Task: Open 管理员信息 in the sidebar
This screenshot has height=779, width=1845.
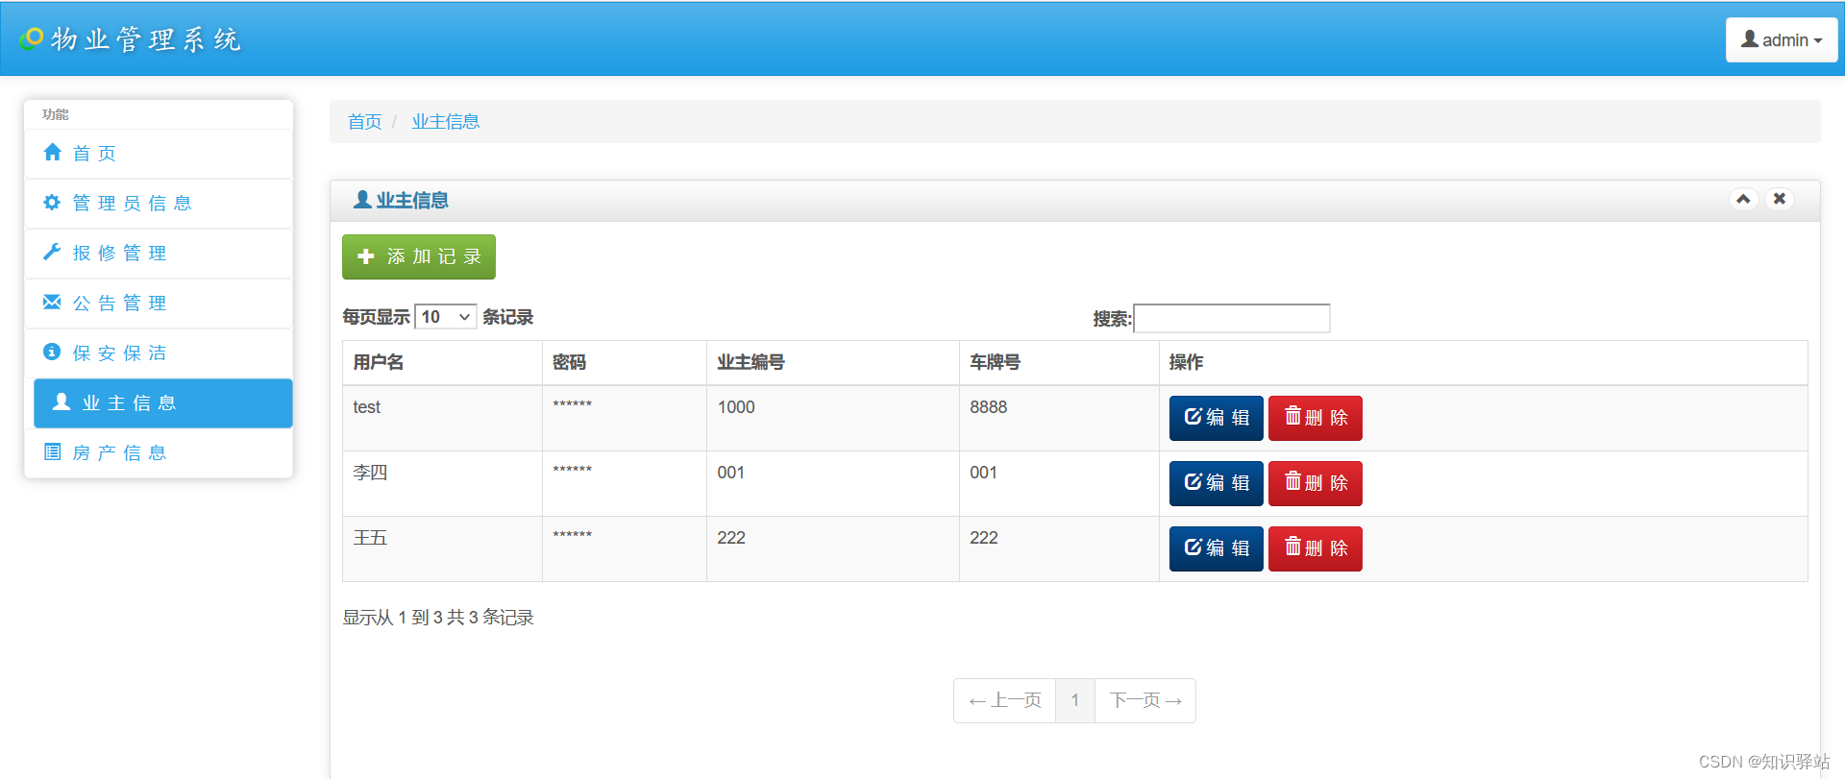Action: 159,204
